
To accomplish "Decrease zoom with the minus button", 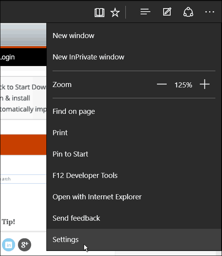I will 162,84.
